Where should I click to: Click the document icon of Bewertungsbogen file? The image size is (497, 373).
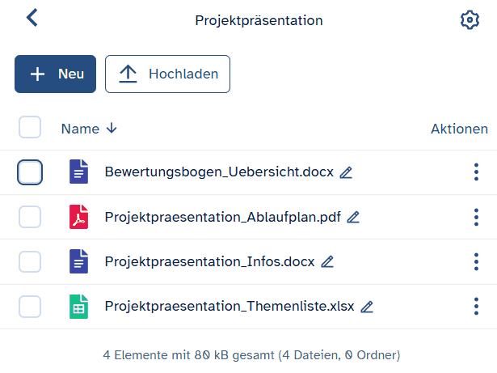(x=78, y=172)
